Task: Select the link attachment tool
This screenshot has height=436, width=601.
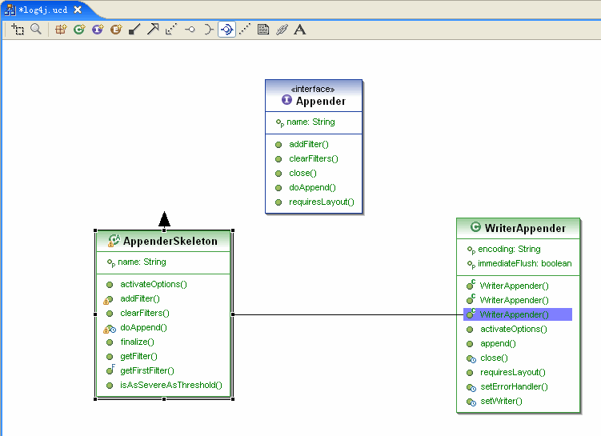Action: tap(282, 30)
